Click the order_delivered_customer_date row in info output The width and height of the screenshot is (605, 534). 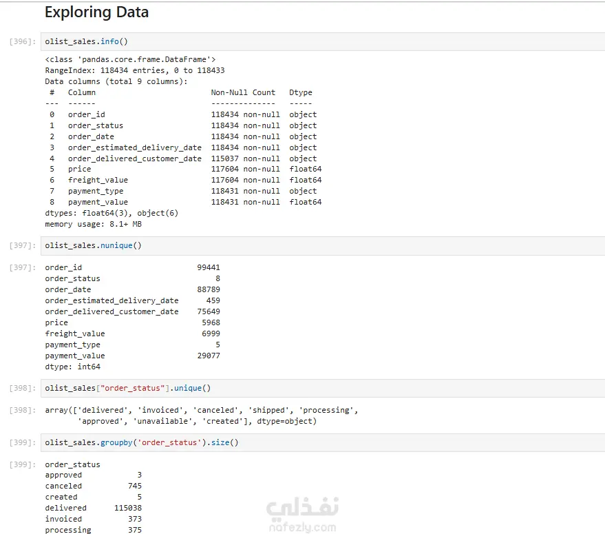[182, 158]
